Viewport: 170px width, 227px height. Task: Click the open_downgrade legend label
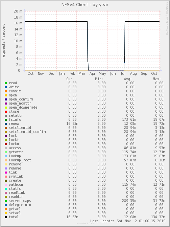pyautogui.click(x=23, y=108)
